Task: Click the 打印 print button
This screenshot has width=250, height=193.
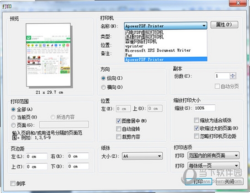Action: pos(198,182)
